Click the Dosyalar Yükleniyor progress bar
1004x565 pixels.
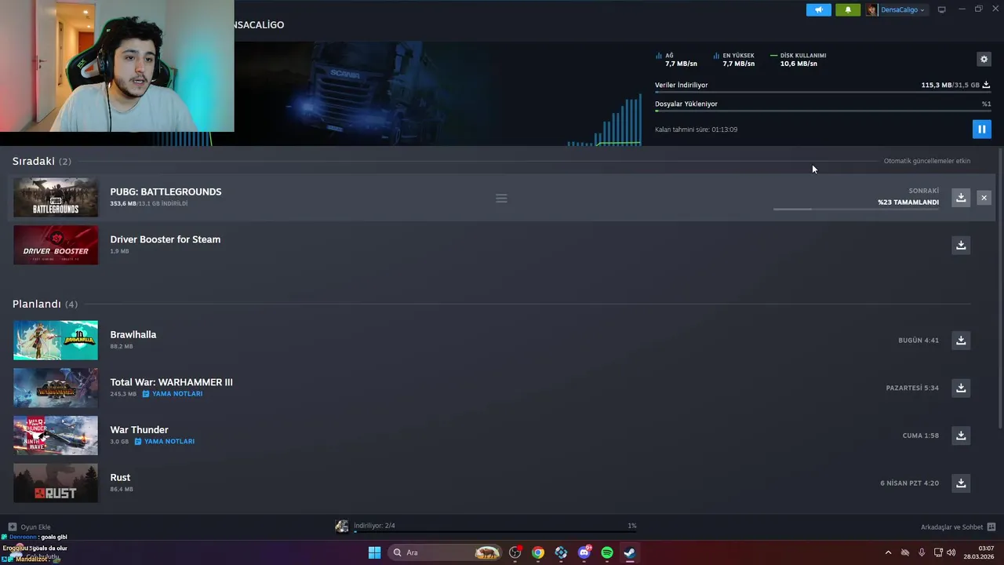[x=823, y=111]
